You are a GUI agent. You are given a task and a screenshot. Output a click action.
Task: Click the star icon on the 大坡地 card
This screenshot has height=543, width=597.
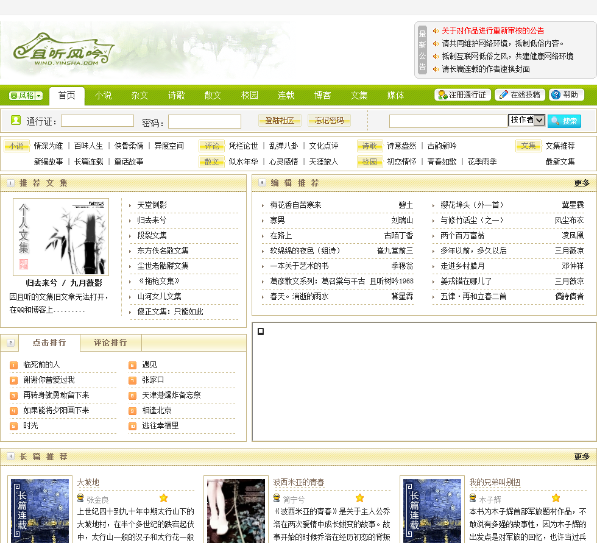pyautogui.click(x=164, y=498)
